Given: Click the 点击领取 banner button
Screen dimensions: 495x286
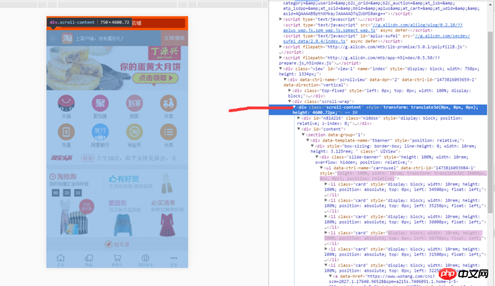Looking at the screenshot, I should (x=155, y=78).
